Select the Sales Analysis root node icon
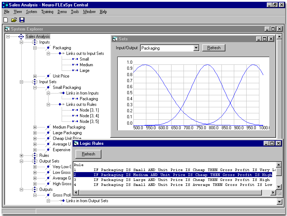Image resolution: width=287 pixels, height=216 pixels. click(x=21, y=36)
